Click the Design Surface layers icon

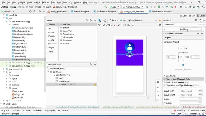click(99, 20)
